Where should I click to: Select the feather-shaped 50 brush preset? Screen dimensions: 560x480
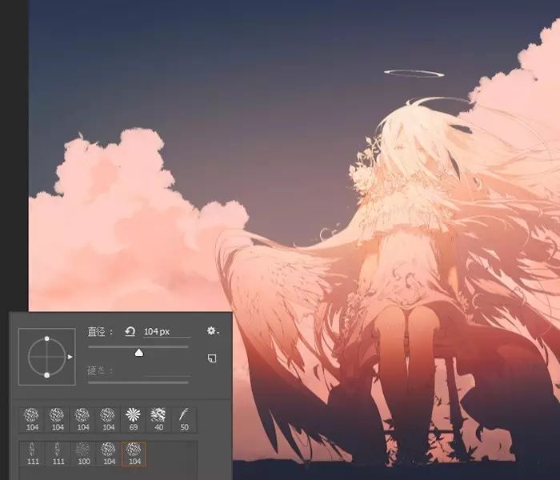(x=184, y=420)
